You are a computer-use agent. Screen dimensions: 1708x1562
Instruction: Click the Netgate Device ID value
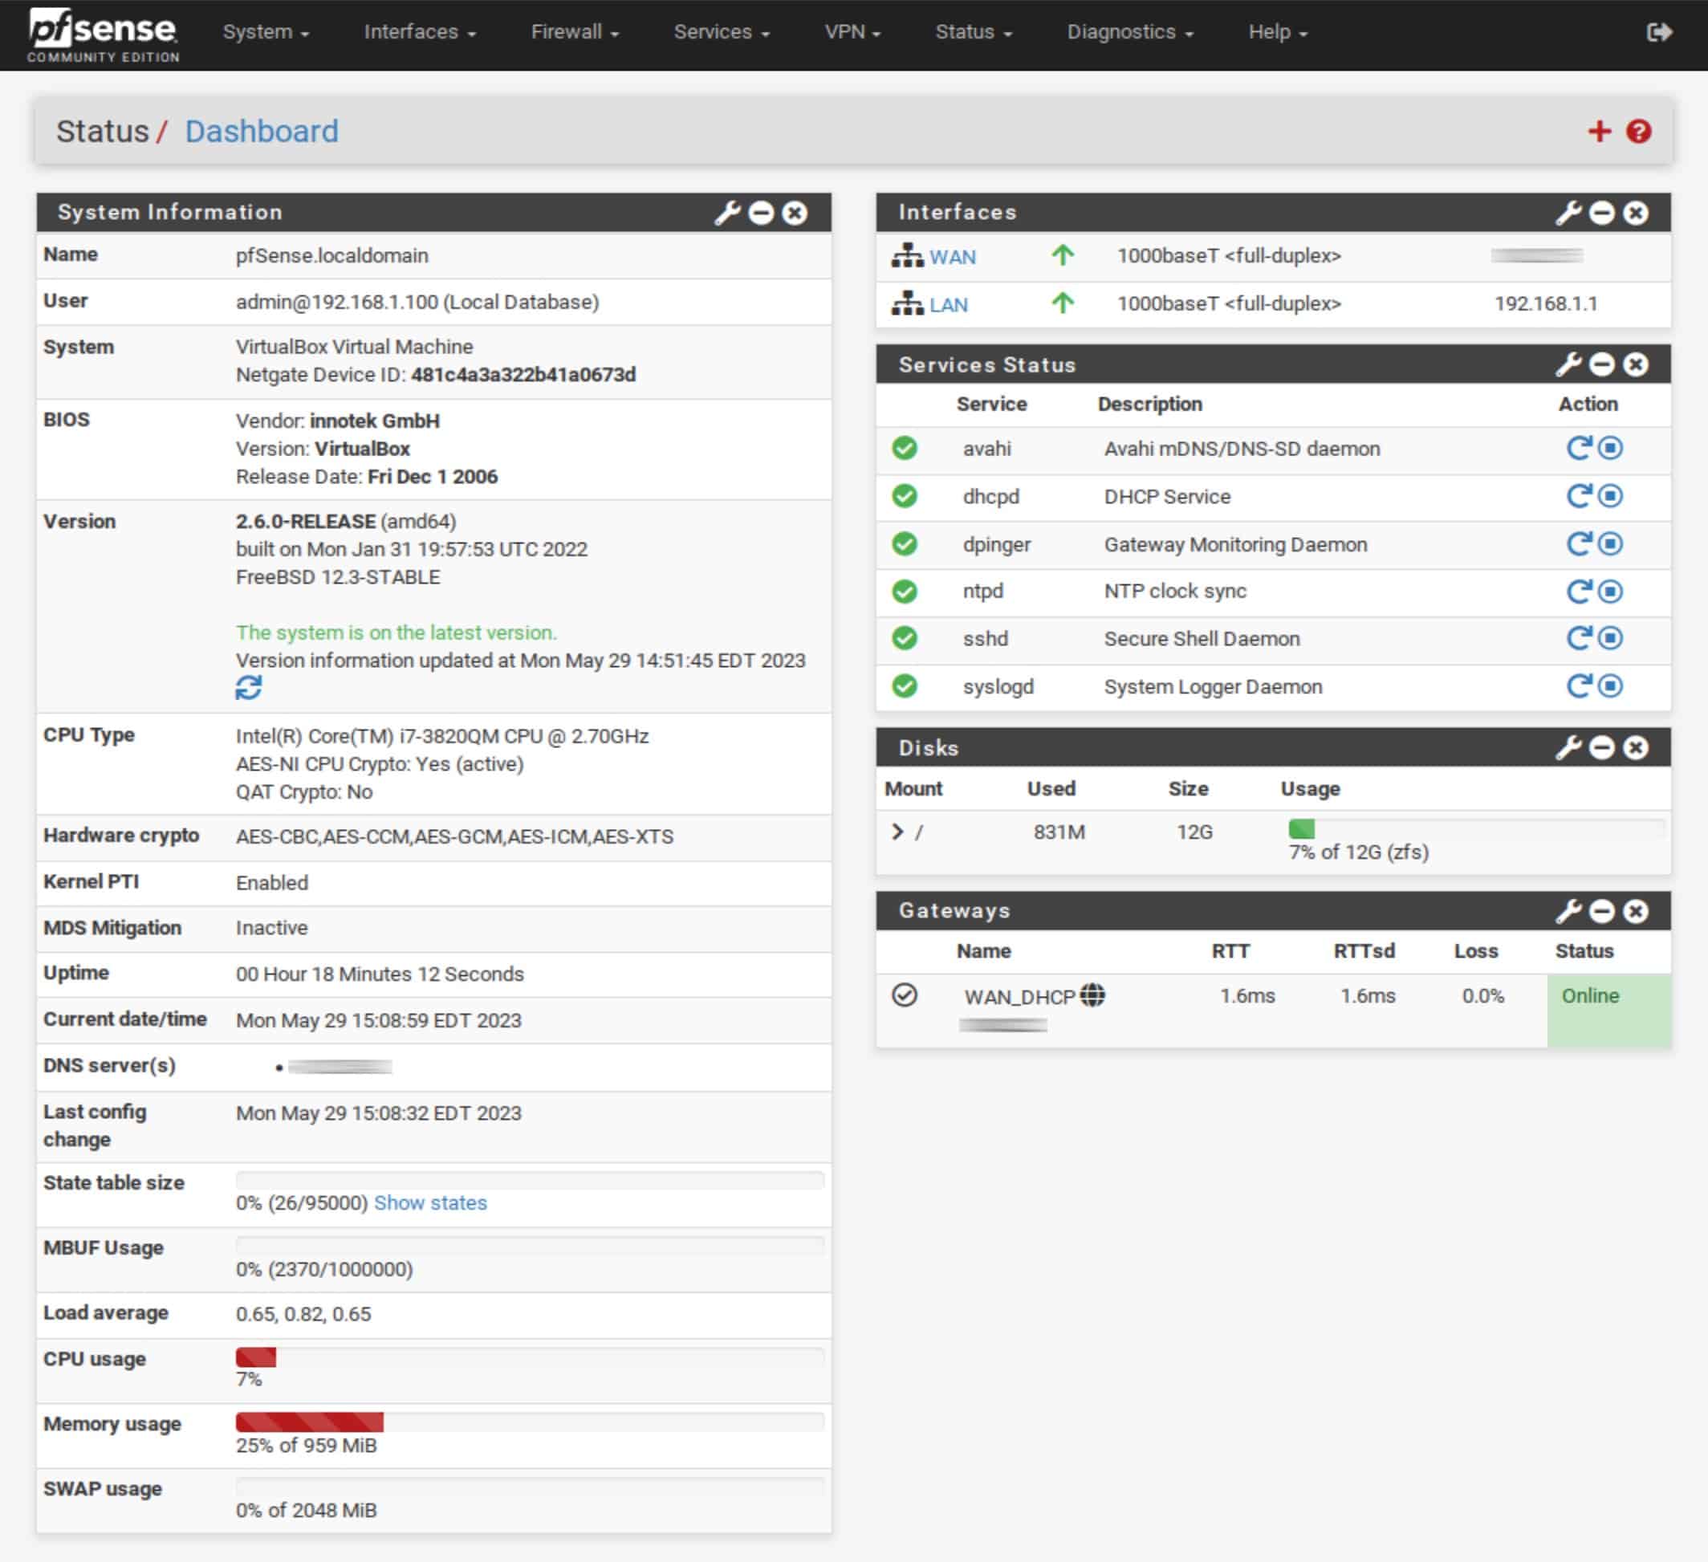[x=523, y=374]
